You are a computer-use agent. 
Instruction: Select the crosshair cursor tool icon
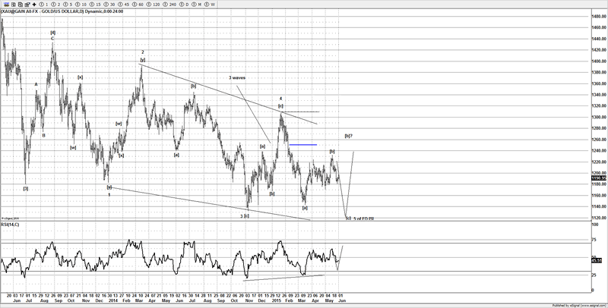(34, 5)
